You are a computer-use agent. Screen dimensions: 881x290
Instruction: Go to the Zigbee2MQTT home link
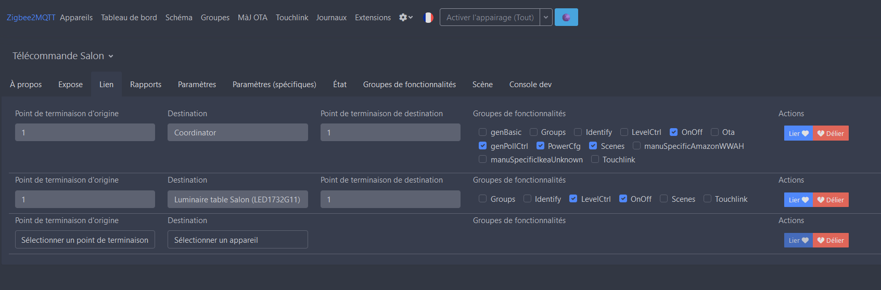pyautogui.click(x=31, y=18)
